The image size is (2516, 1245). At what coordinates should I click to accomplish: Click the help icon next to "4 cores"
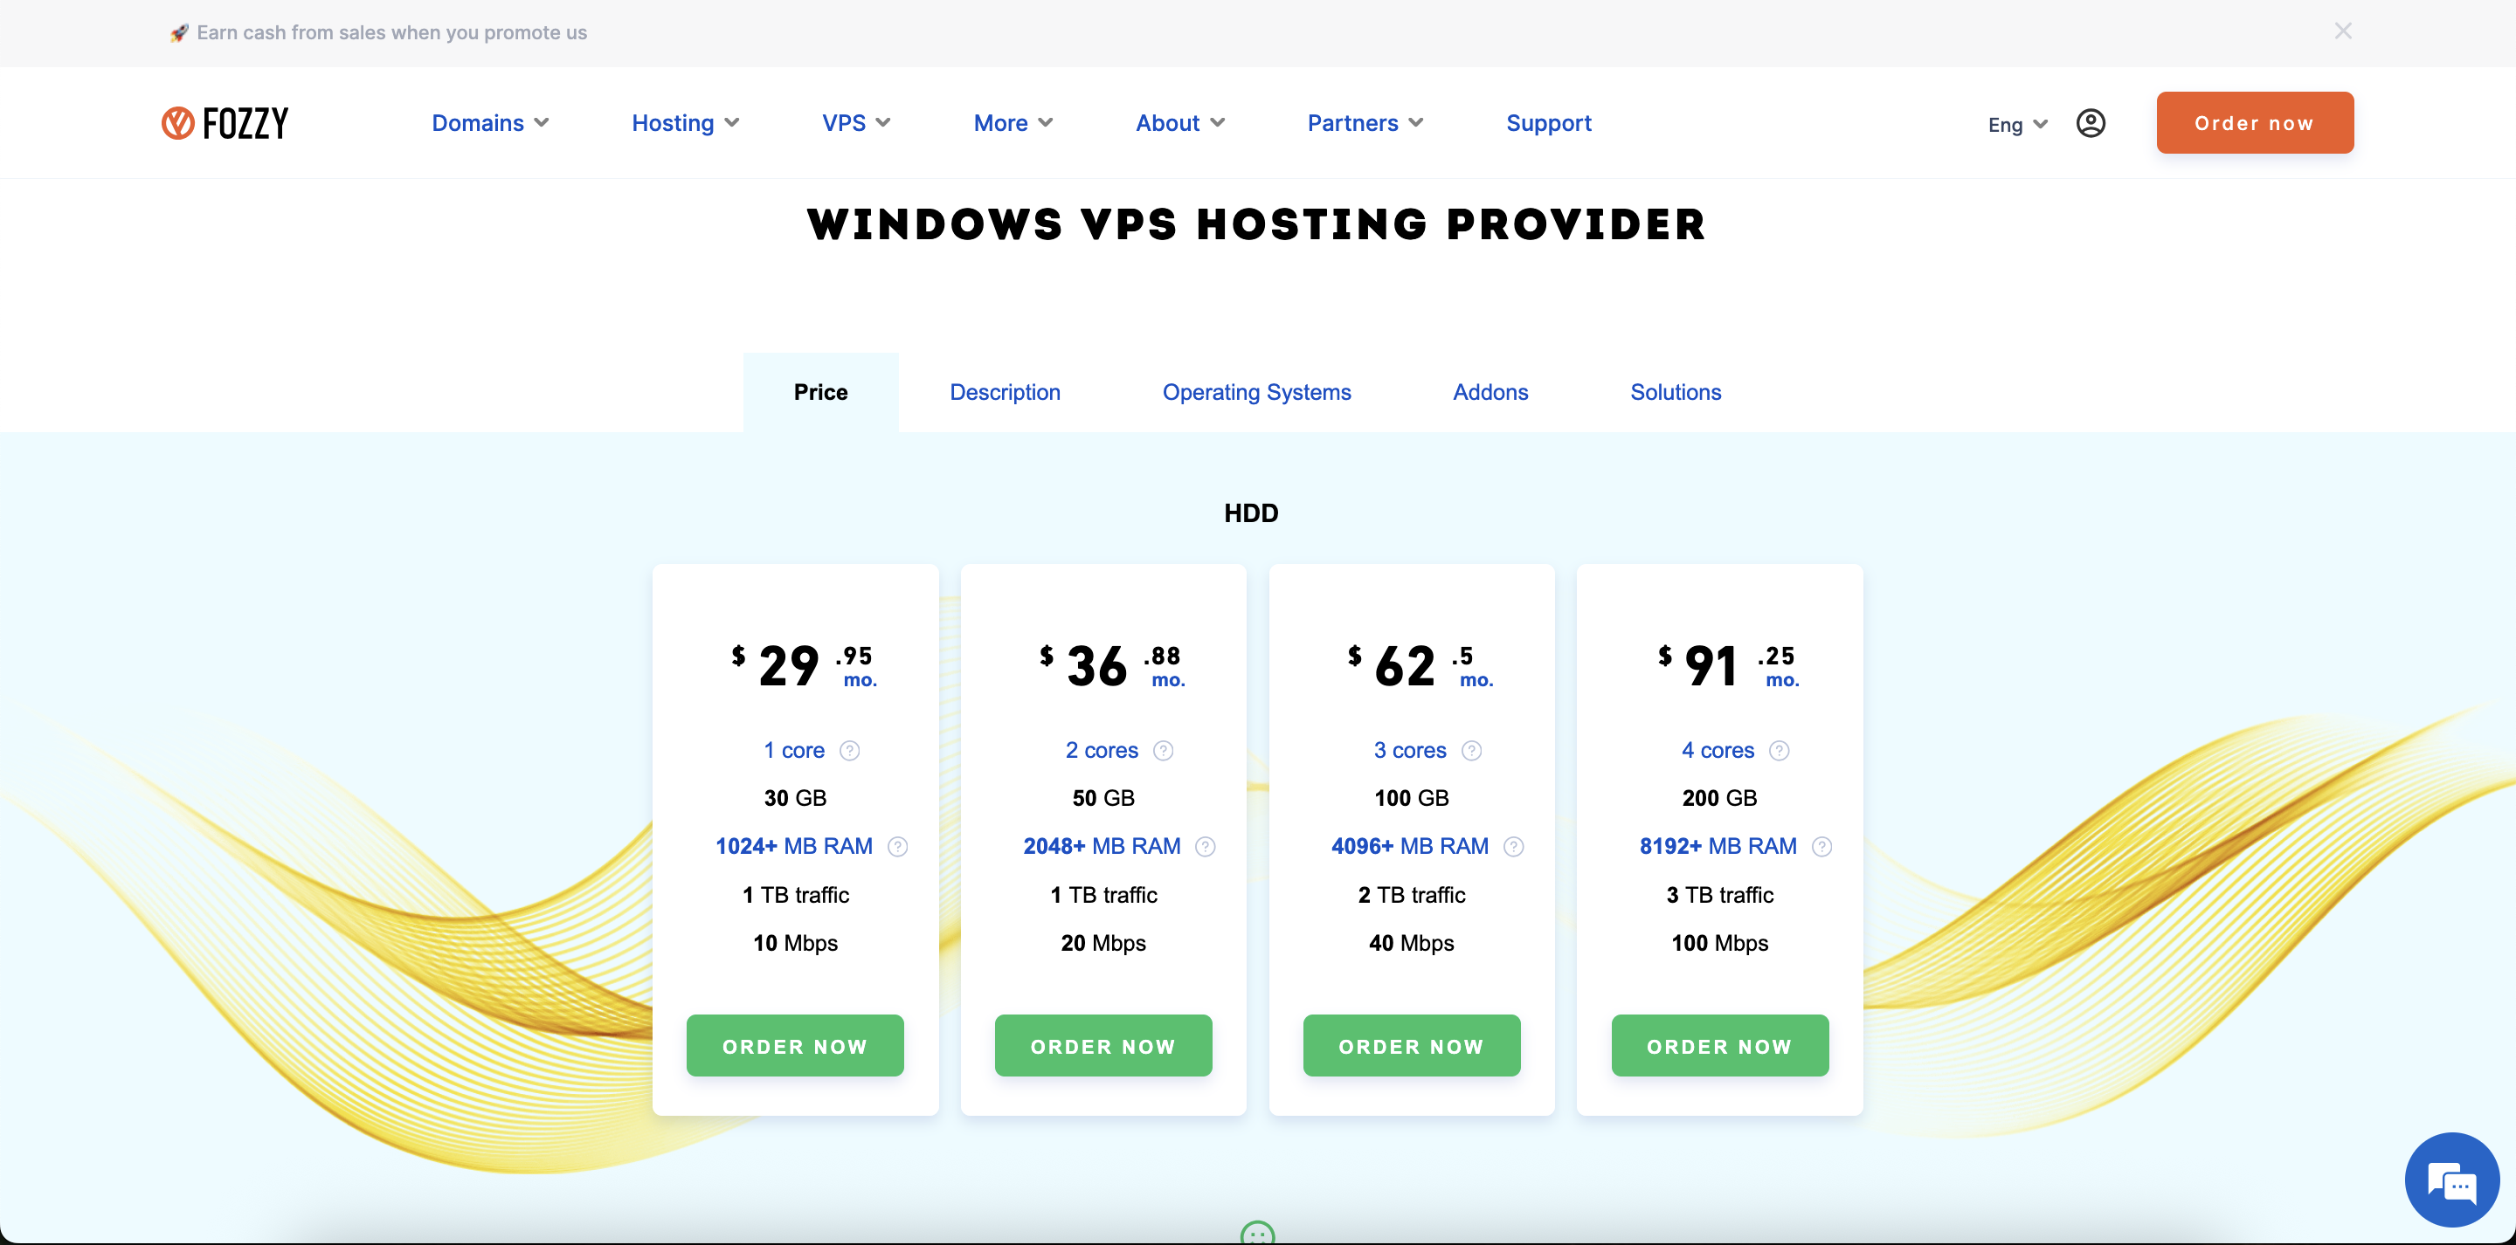(x=1779, y=750)
